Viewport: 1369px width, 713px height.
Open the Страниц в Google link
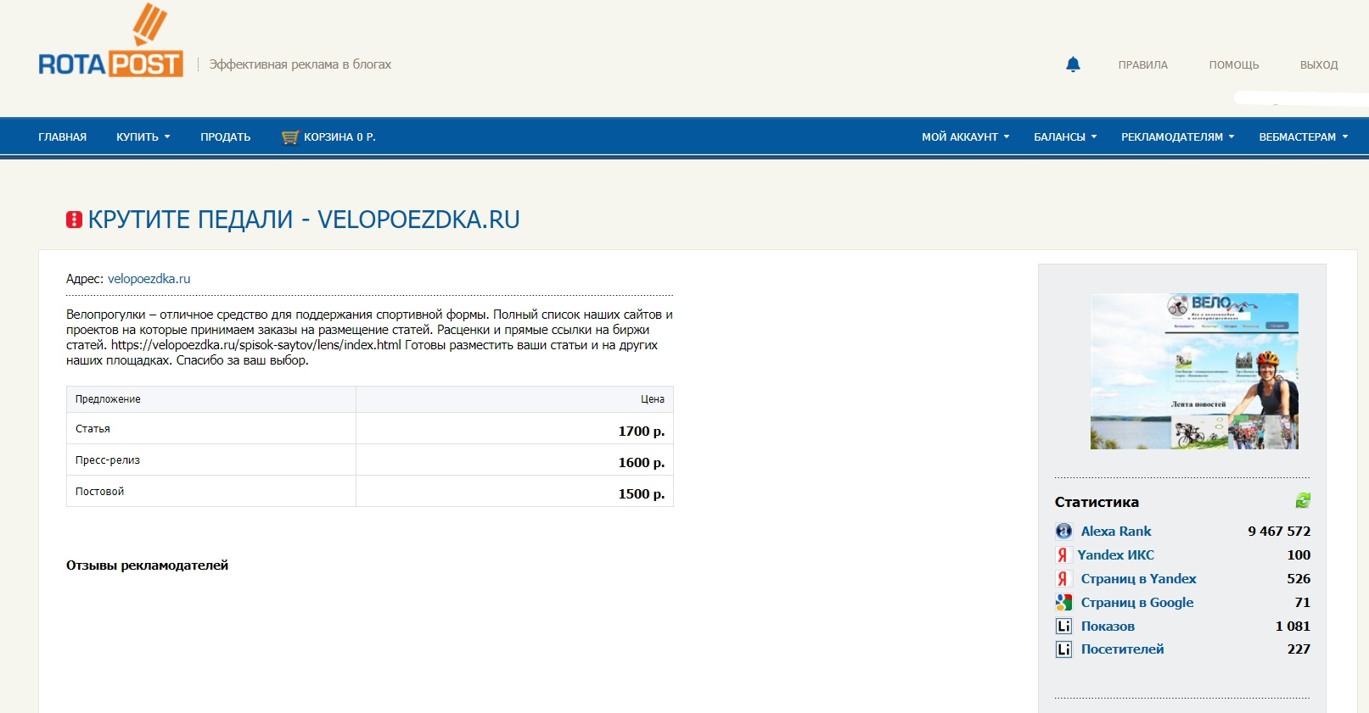pyautogui.click(x=1137, y=603)
